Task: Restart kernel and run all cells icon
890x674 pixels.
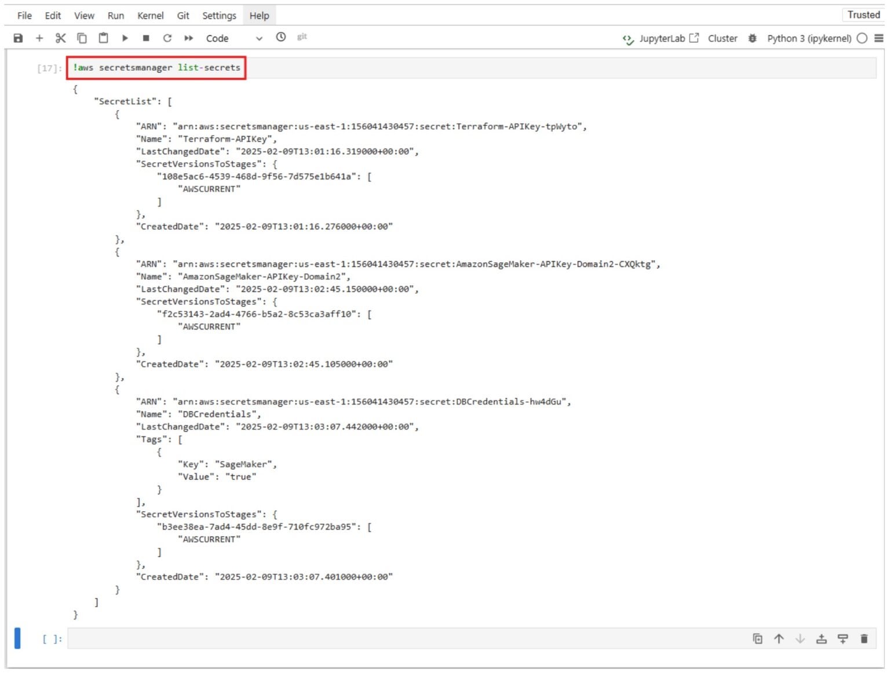Action: pyautogui.click(x=188, y=38)
